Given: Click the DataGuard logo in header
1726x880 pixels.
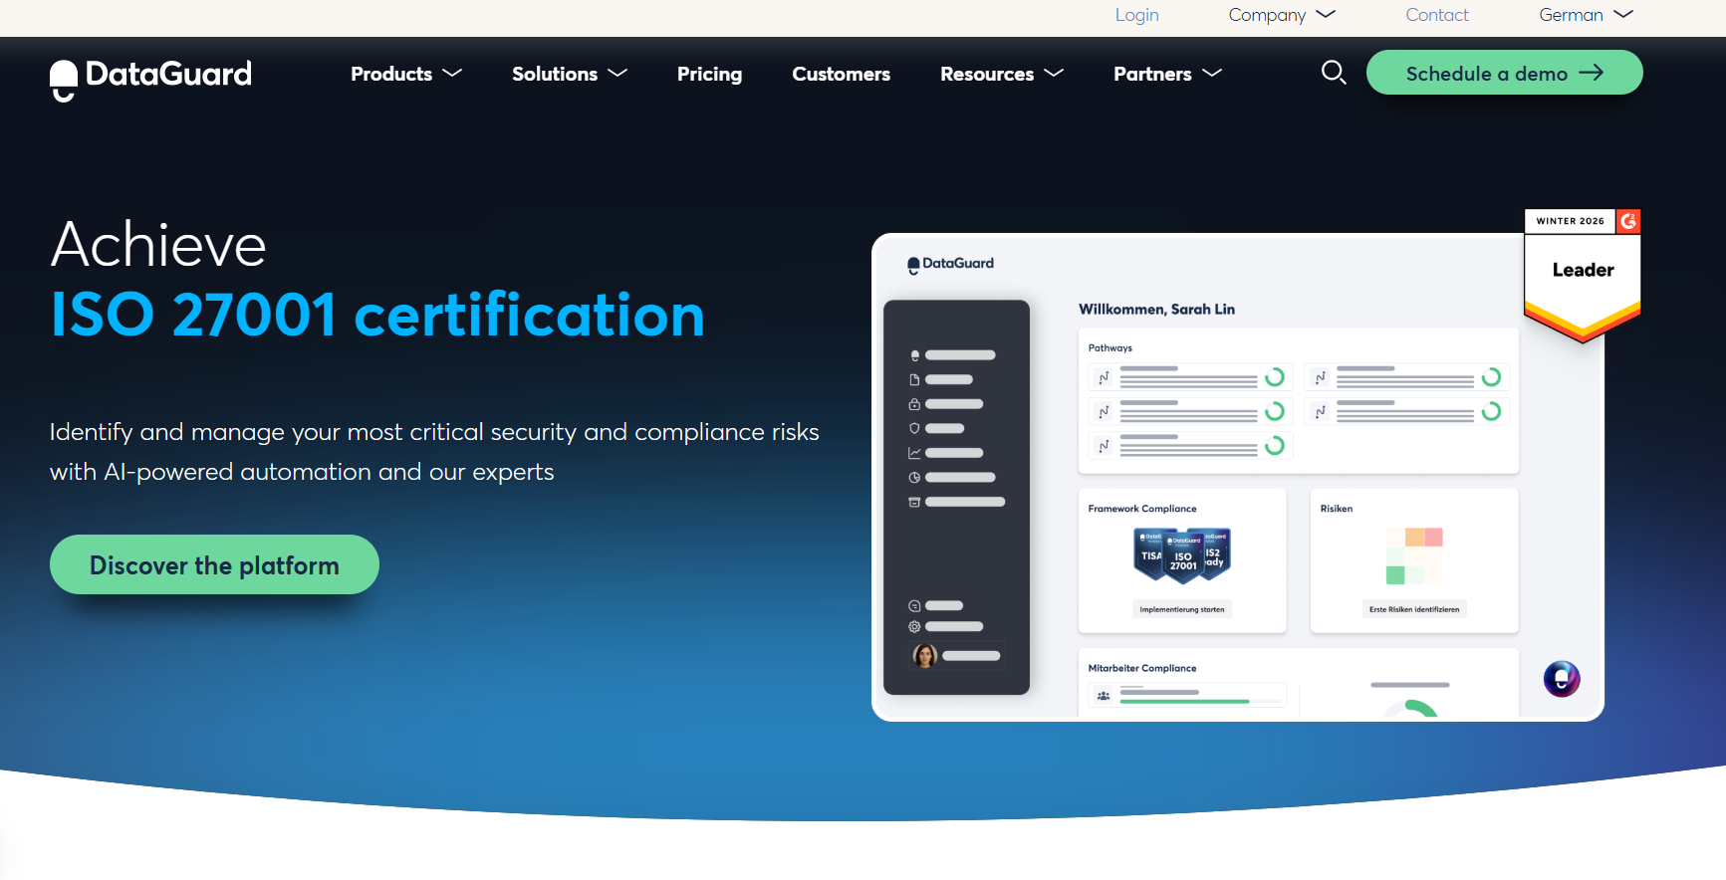Looking at the screenshot, I should [x=150, y=77].
